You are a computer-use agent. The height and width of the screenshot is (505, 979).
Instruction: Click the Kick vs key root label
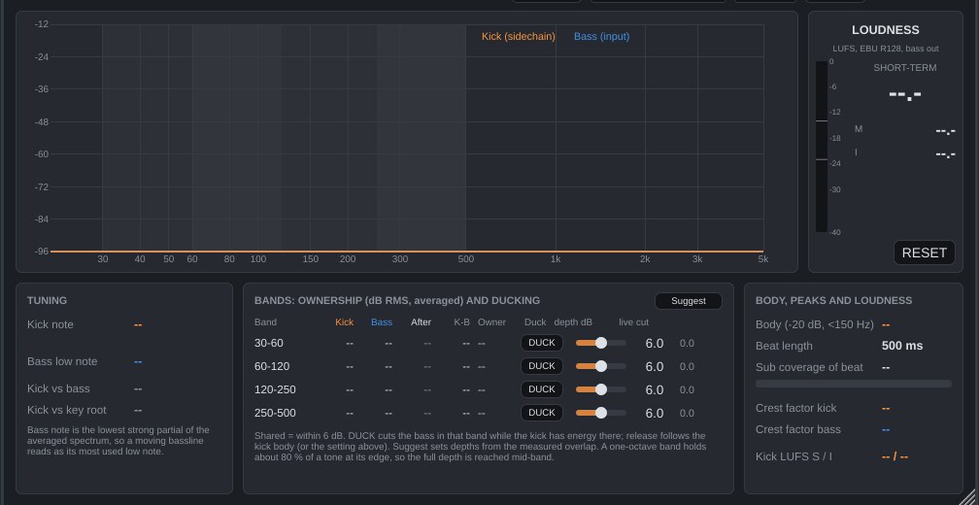[x=67, y=410]
